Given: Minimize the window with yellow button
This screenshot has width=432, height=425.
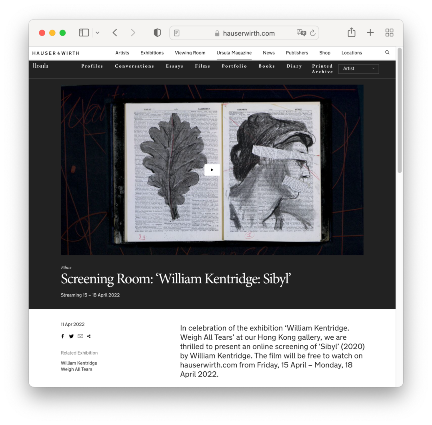Looking at the screenshot, I should click(52, 33).
